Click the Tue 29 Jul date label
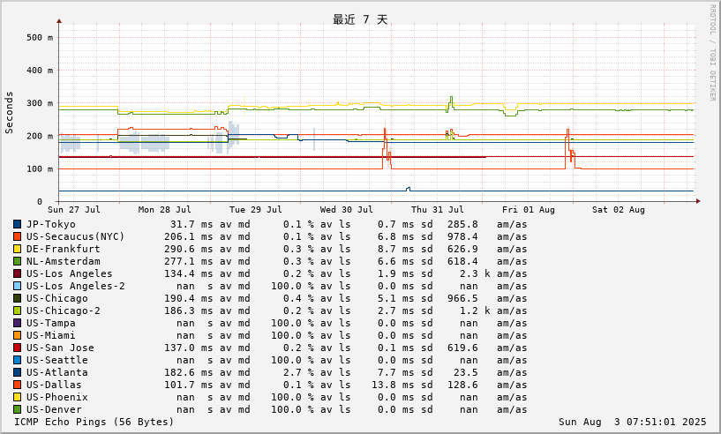This screenshot has width=721, height=434. coord(256,210)
